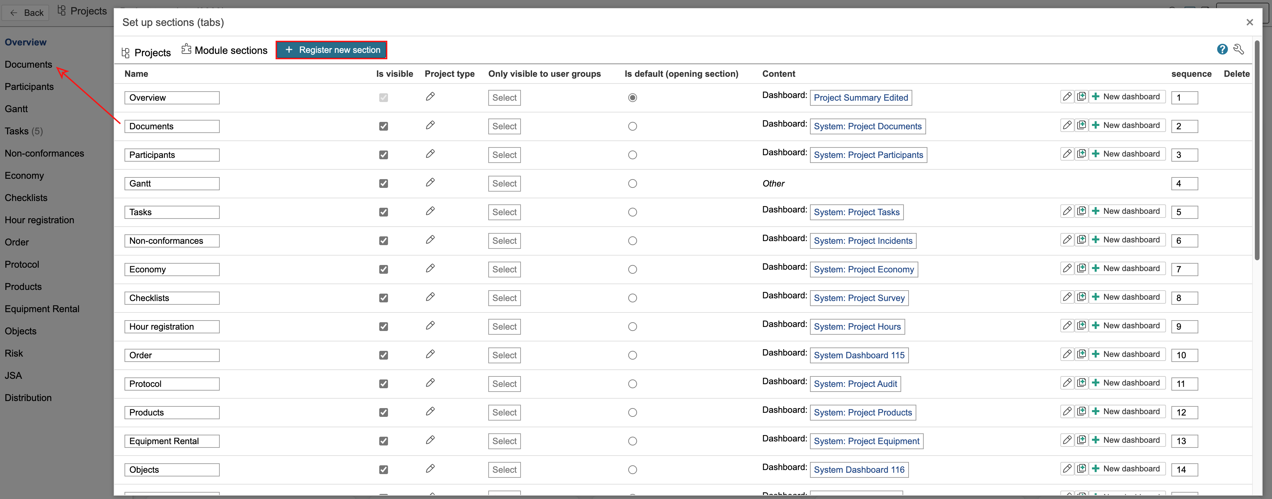
Task: Edit project type pencil for Gantt
Action: [430, 183]
